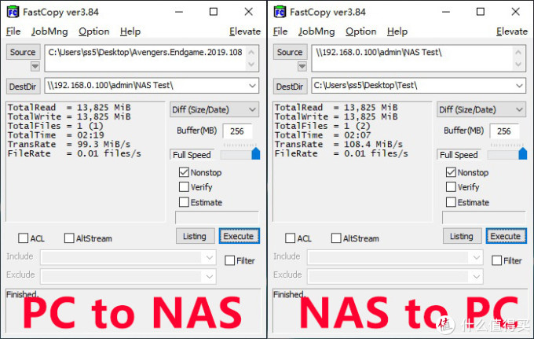This screenshot has height=339, width=534.
Task: Expand left DestDir path dropdown
Action: point(252,86)
